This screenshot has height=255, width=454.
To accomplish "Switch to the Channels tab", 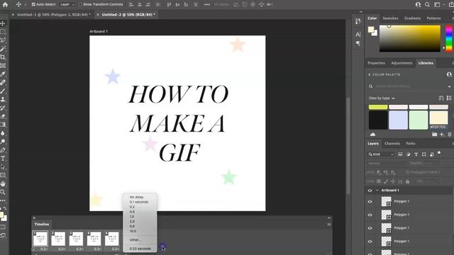I will [392, 144].
